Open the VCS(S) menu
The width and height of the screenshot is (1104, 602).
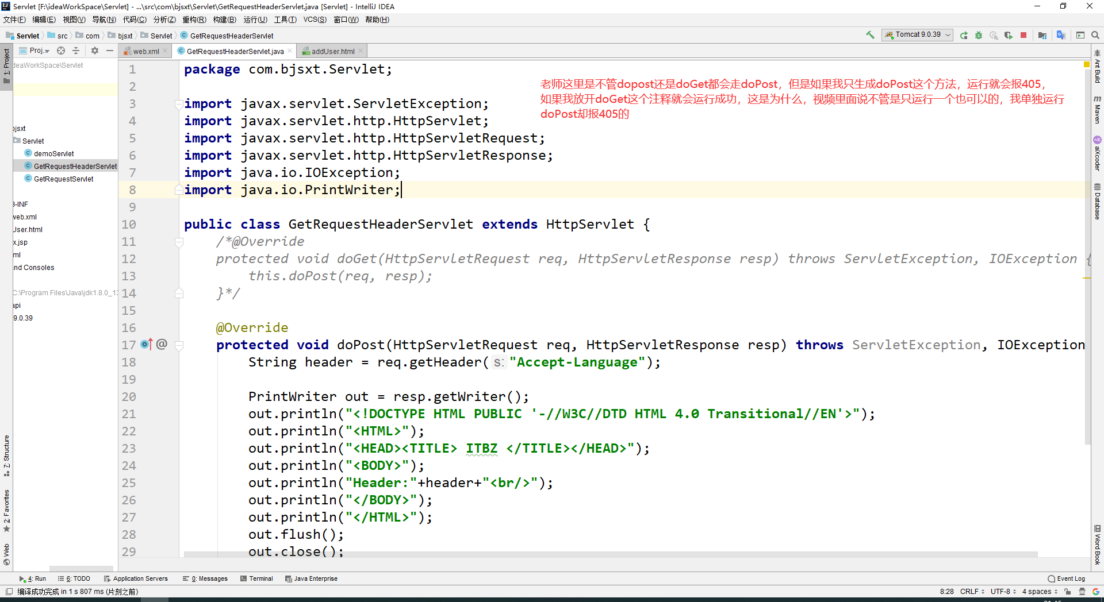tap(315, 20)
